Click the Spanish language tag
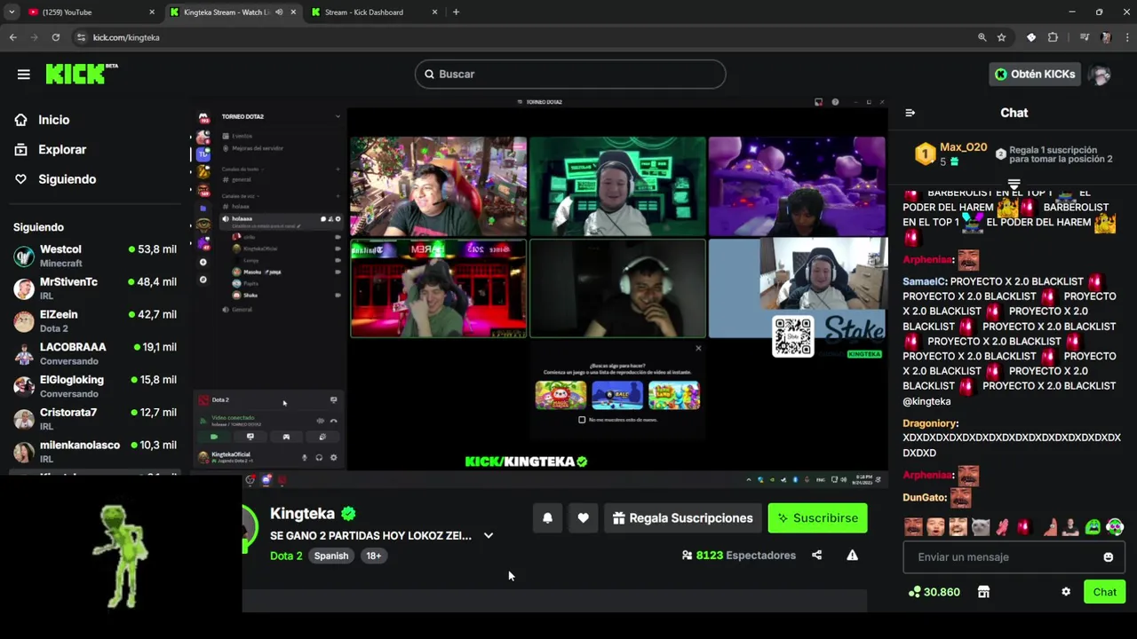1137x639 pixels. click(331, 556)
